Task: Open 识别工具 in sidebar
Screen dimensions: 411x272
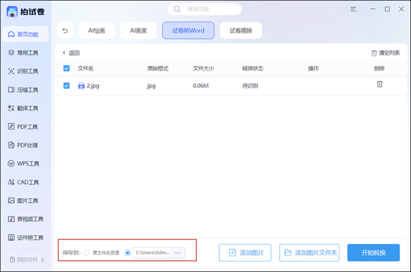Action: 26,72
